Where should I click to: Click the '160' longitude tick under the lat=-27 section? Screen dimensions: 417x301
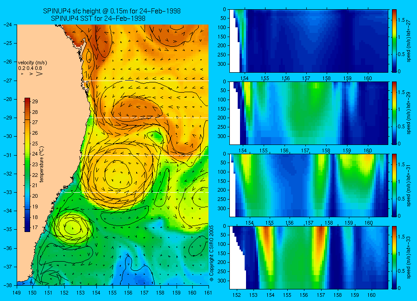pyautogui.click(x=368, y=78)
